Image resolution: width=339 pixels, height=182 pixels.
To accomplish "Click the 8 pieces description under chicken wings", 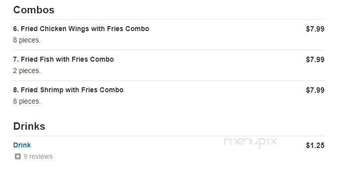I will pyautogui.click(x=27, y=40).
